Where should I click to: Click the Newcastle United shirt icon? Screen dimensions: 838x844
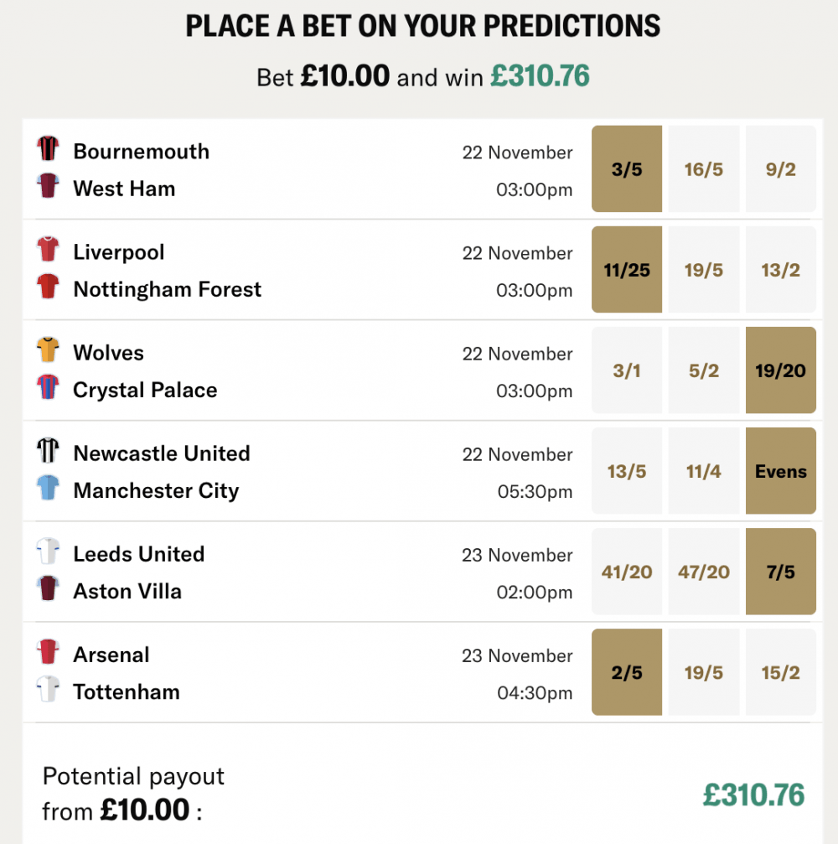tap(48, 453)
